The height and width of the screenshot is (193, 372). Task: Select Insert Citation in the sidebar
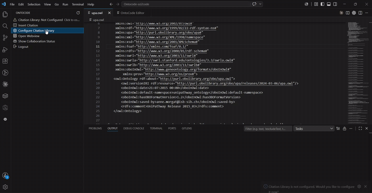tap(47, 25)
